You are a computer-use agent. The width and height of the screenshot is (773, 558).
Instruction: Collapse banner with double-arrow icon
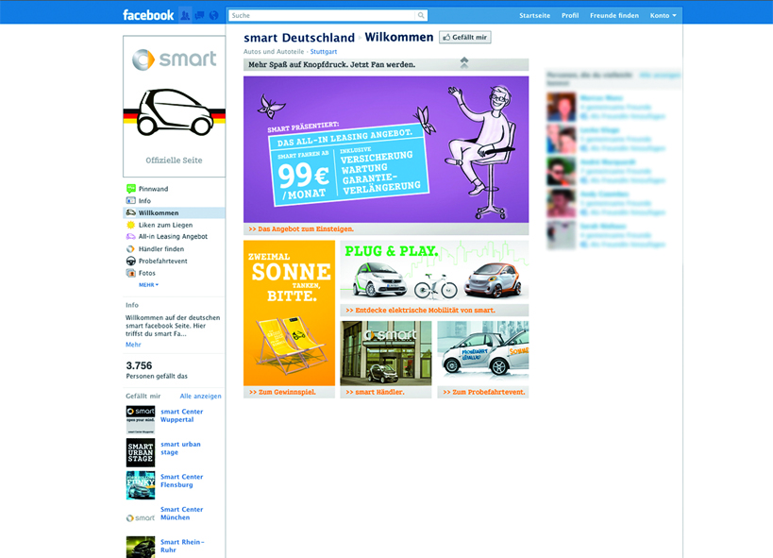464,62
